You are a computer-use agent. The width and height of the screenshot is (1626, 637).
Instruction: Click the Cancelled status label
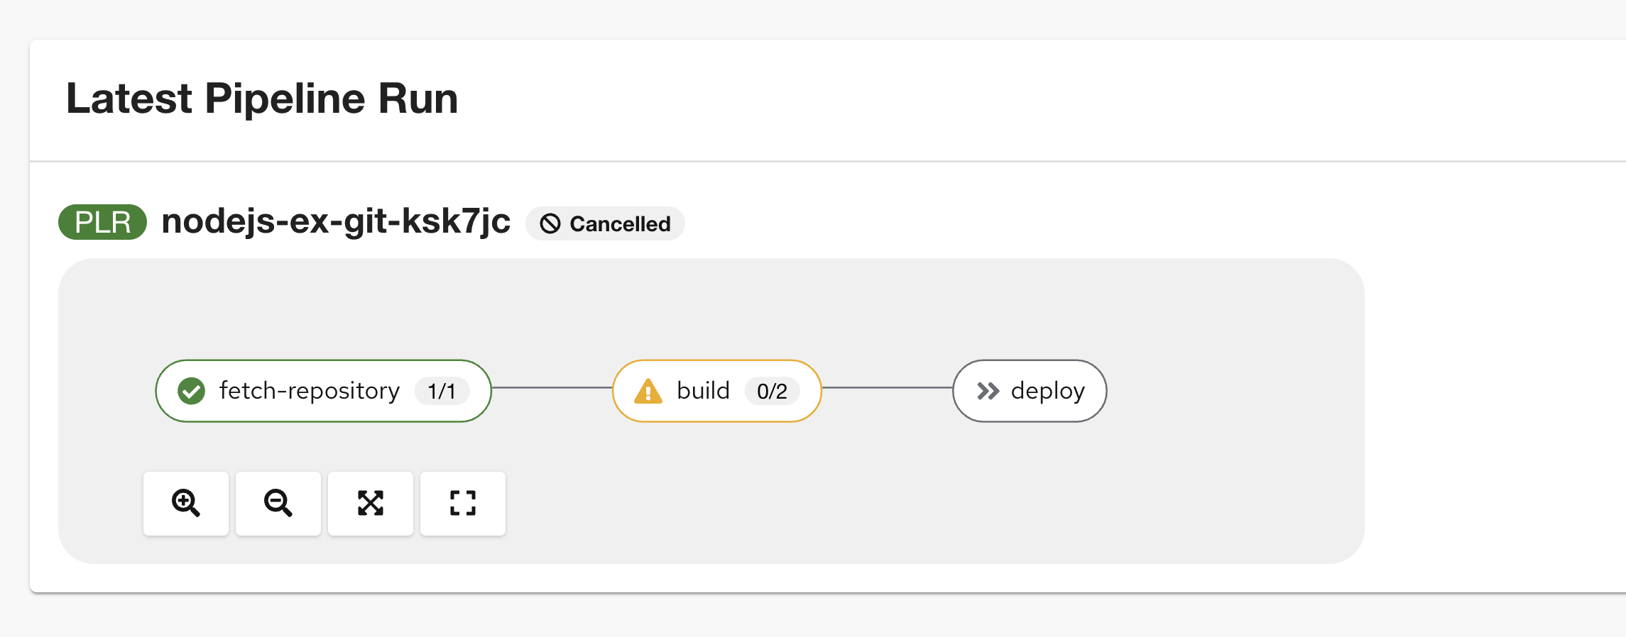coord(619,223)
